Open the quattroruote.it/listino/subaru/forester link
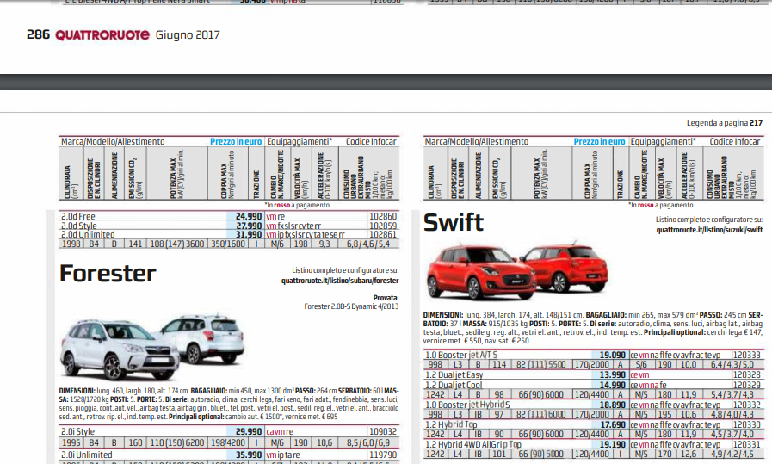This screenshot has height=464, width=772. pos(340,281)
